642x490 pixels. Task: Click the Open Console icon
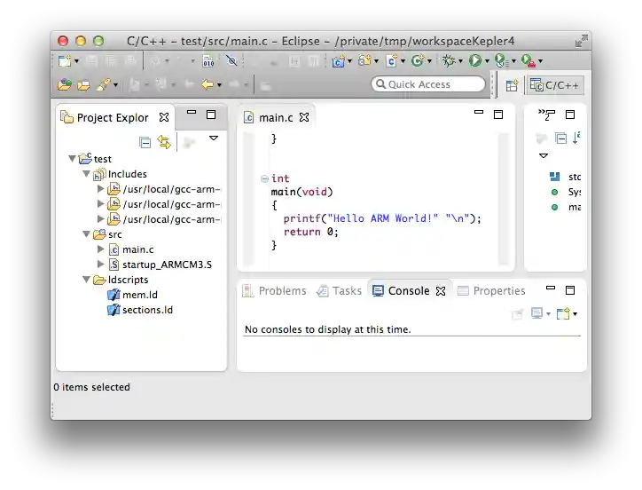pyautogui.click(x=563, y=313)
